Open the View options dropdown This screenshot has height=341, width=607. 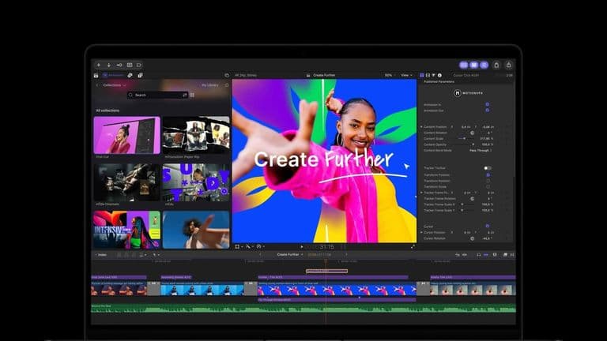point(406,76)
